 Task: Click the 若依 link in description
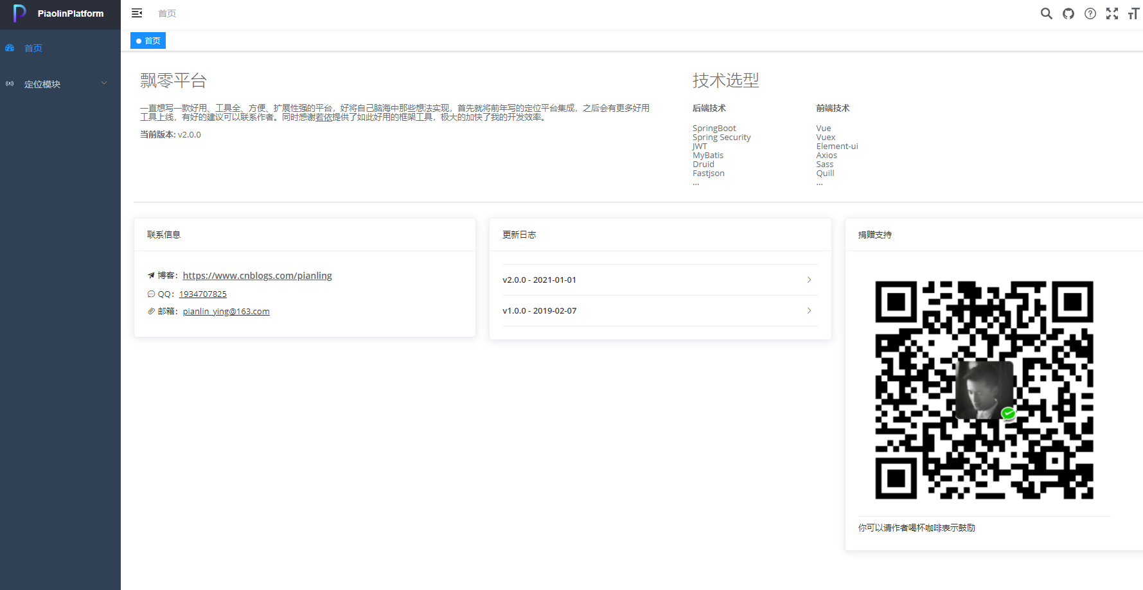pos(324,117)
